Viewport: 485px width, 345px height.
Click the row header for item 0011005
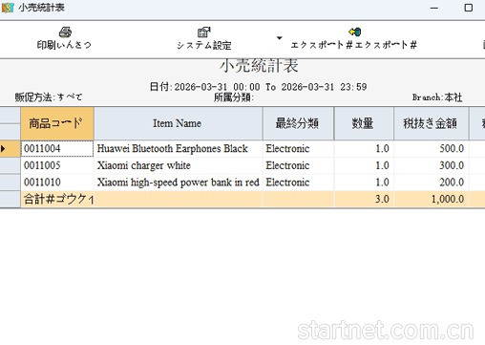click(x=11, y=165)
